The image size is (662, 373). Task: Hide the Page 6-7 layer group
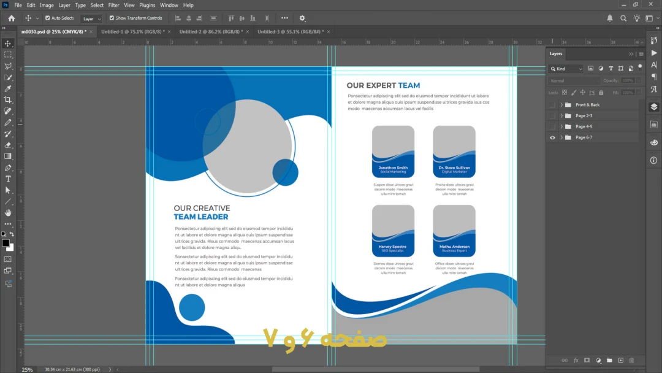tap(552, 137)
